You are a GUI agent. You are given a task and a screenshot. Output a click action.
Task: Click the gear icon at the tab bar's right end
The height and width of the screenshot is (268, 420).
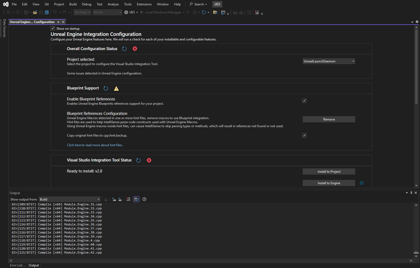point(417,22)
